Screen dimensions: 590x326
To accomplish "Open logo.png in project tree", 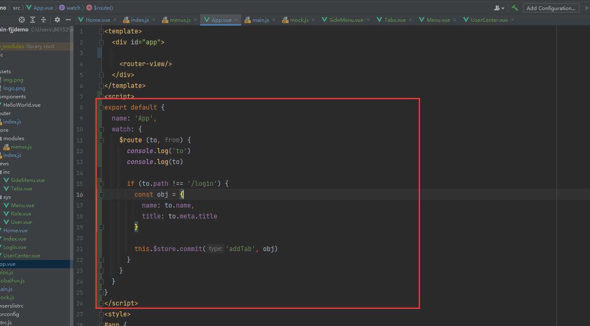I will pyautogui.click(x=14, y=88).
